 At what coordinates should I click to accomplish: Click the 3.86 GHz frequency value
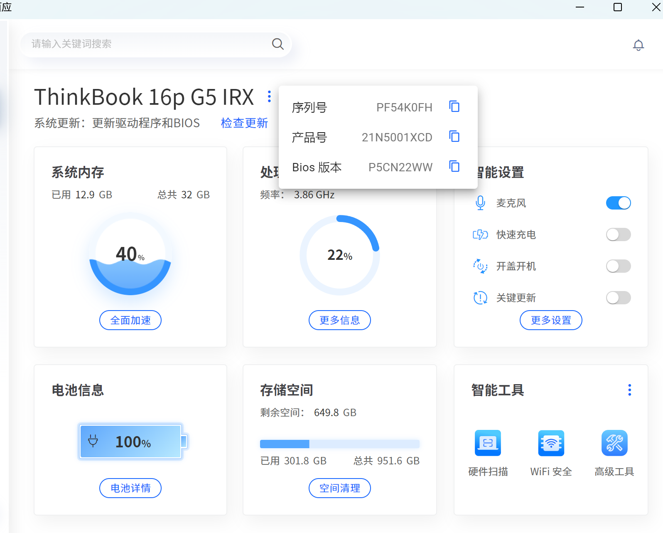click(x=314, y=195)
